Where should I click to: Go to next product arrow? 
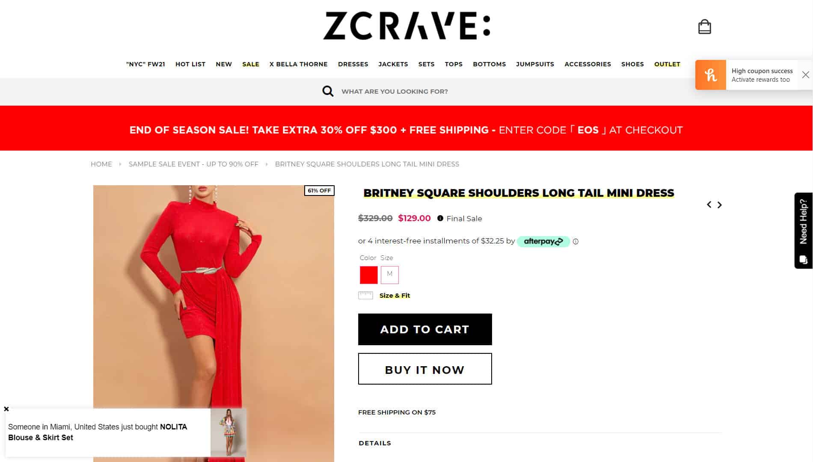tap(720, 205)
